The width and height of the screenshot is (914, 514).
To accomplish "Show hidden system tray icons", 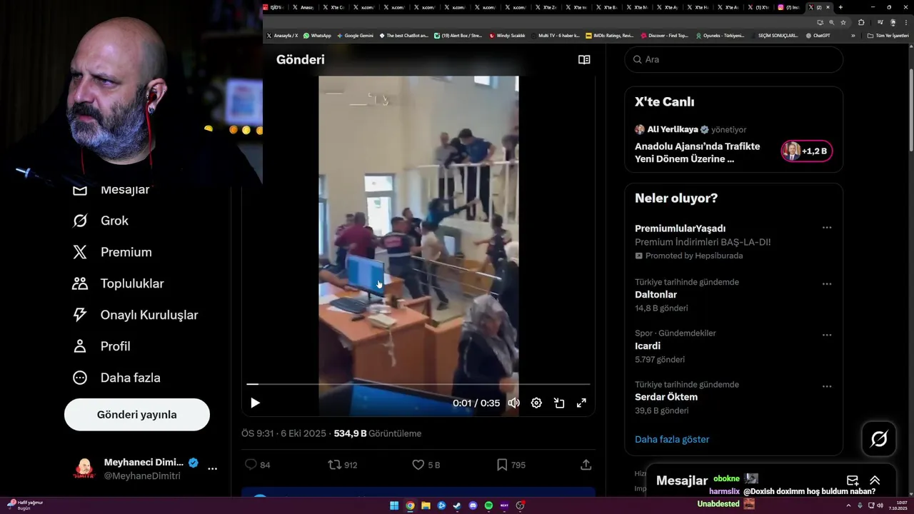I will coord(848,505).
